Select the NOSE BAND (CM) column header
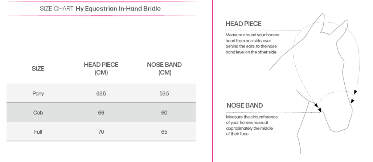 point(164,69)
